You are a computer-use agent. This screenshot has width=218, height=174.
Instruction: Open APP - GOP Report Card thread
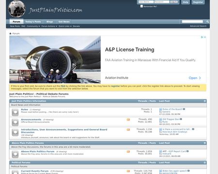[174, 151]
